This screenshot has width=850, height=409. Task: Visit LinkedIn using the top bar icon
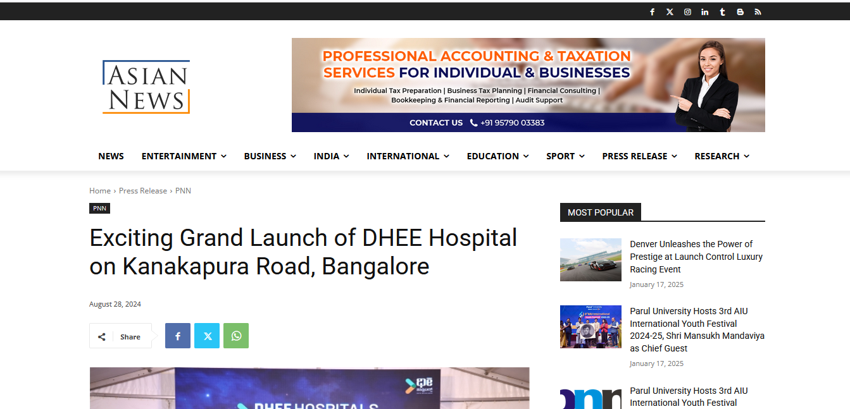[704, 11]
